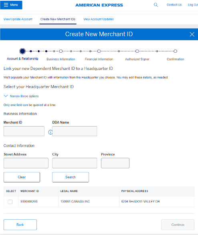198x235 pixels.
Task: Click the Confirmation step circle
Action: [176, 51]
